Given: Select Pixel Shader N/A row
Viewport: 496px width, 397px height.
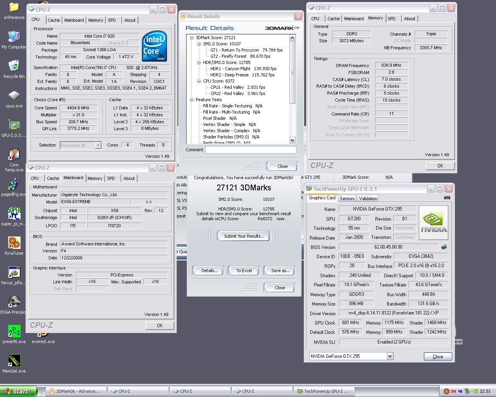Looking at the screenshot, I should click(x=220, y=118).
